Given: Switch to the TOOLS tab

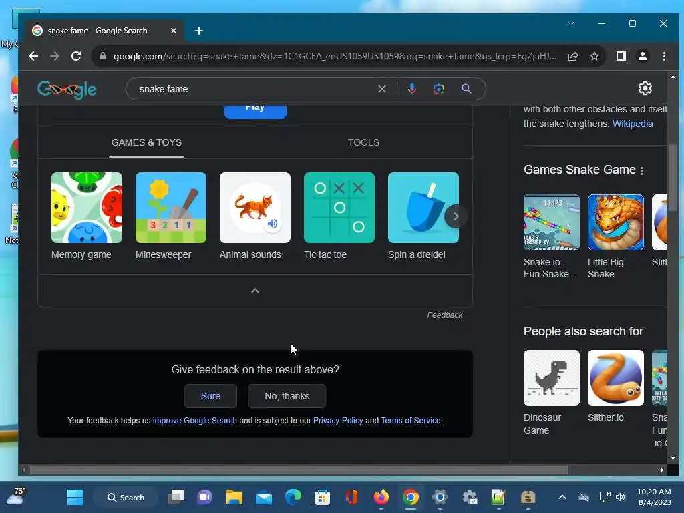Looking at the screenshot, I should tap(363, 142).
